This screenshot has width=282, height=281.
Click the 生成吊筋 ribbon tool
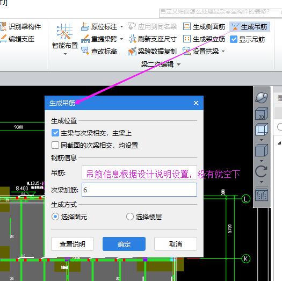249,27
